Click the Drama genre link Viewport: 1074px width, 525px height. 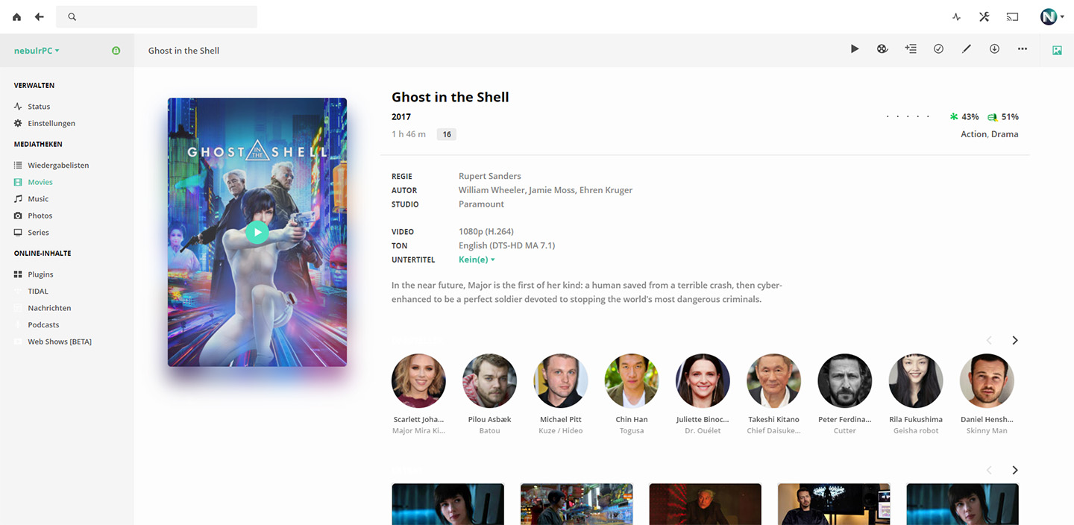pyautogui.click(x=1005, y=134)
